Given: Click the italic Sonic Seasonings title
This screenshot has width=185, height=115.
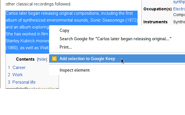Looking at the screenshot, I should pyautogui.click(x=107, y=20).
